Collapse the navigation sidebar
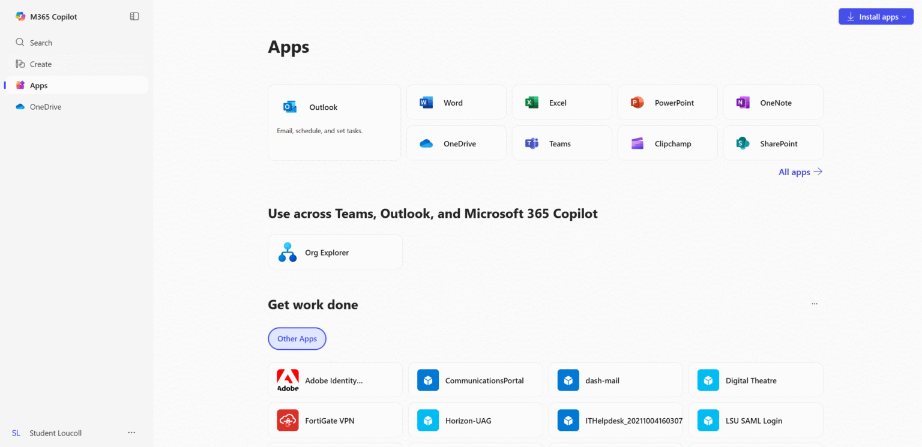Viewport: 922px width, 447px height. coord(133,16)
